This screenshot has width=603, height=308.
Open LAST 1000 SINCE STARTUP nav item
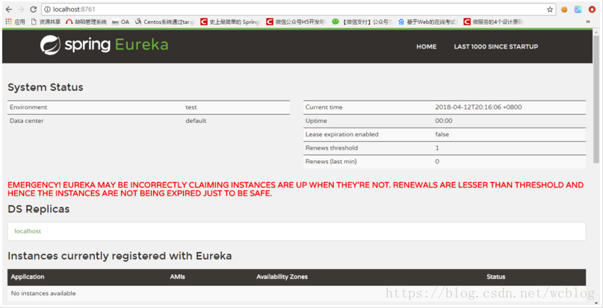coord(495,46)
